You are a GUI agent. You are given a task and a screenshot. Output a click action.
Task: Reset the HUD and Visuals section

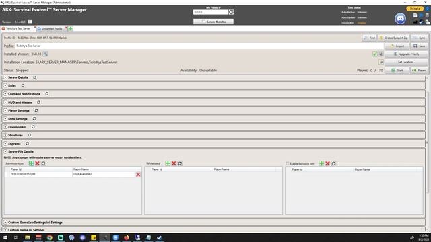point(38,102)
